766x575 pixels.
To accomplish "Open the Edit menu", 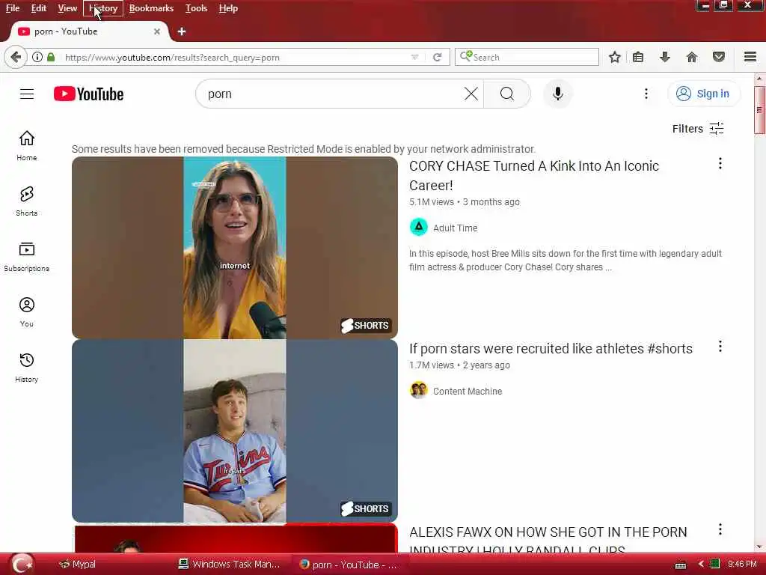I will 39,8.
